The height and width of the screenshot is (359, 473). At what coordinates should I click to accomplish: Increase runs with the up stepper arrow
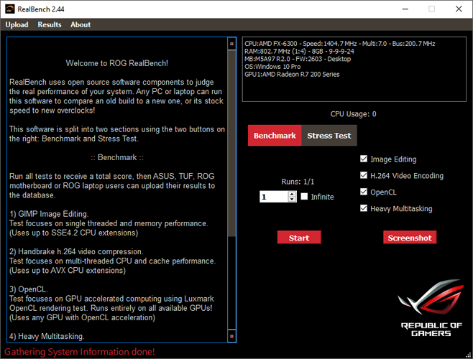[292, 194]
